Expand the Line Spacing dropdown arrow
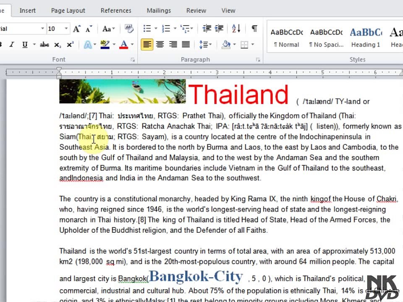Screen dimensions: 403x302 (210, 45)
